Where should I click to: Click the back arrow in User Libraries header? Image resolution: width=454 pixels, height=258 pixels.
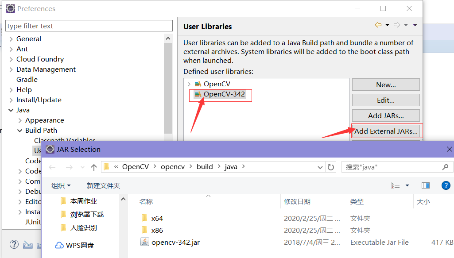tap(378, 25)
